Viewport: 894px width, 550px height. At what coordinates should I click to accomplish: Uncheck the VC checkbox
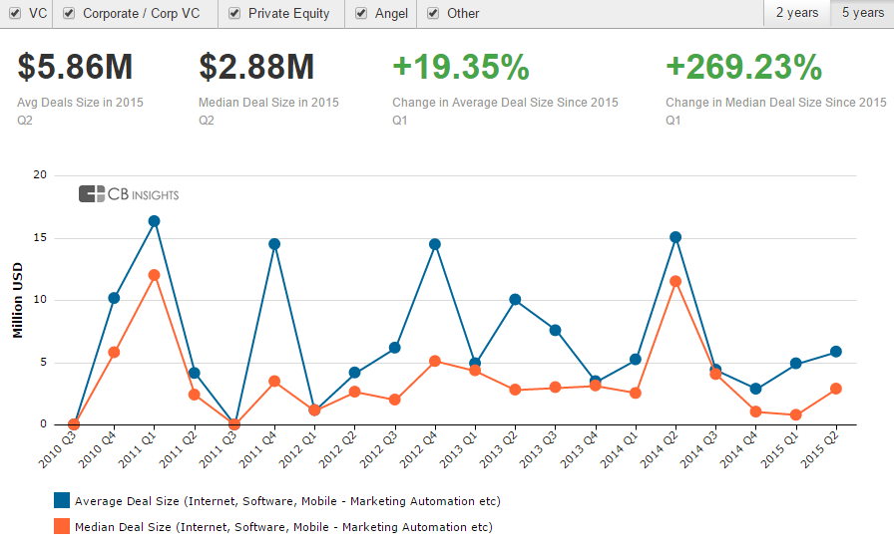tap(14, 14)
